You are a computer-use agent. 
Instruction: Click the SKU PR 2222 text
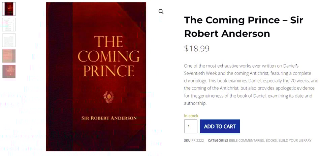coord(194,140)
